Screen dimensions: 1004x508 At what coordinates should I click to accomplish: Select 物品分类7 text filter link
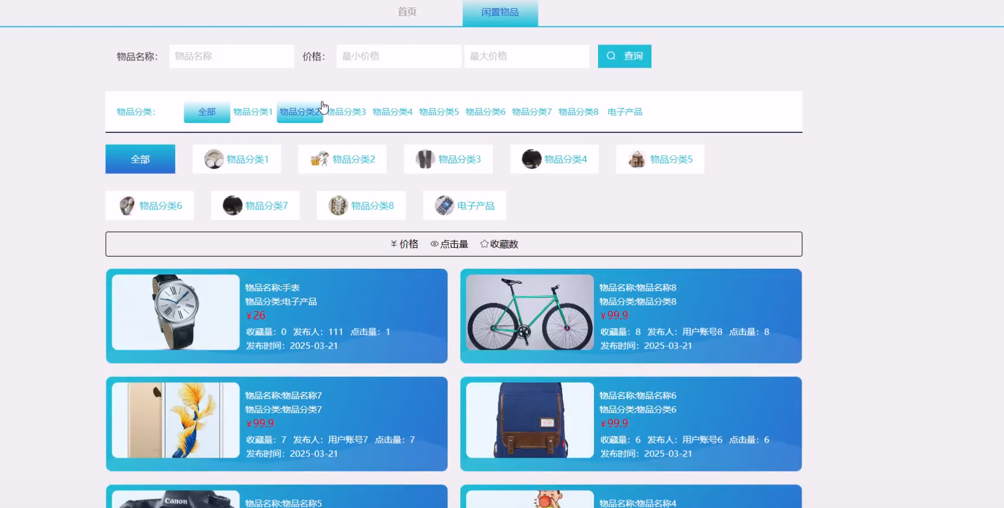click(x=532, y=112)
